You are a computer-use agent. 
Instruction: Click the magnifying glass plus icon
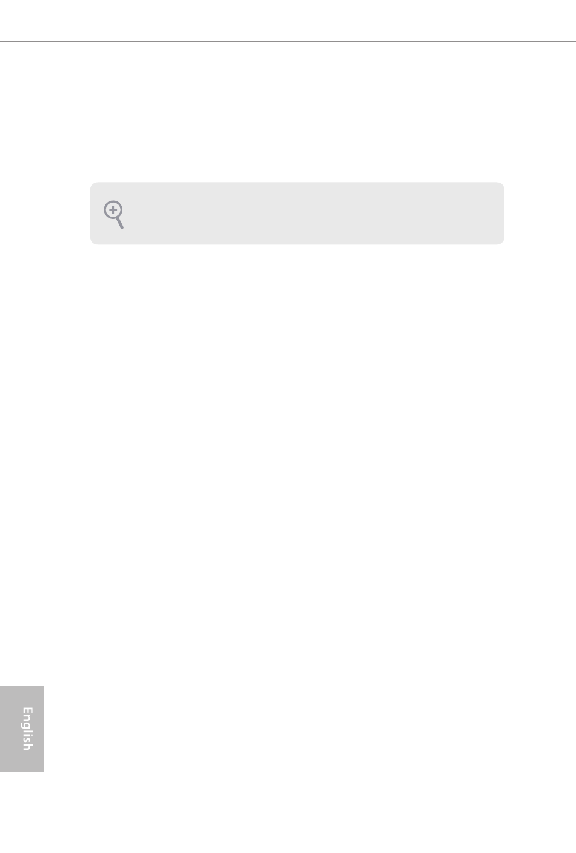tap(113, 215)
